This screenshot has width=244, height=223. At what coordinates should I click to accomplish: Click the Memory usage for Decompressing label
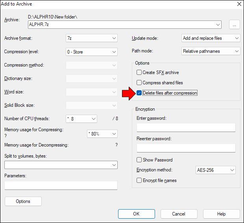pyautogui.click(x=36, y=145)
